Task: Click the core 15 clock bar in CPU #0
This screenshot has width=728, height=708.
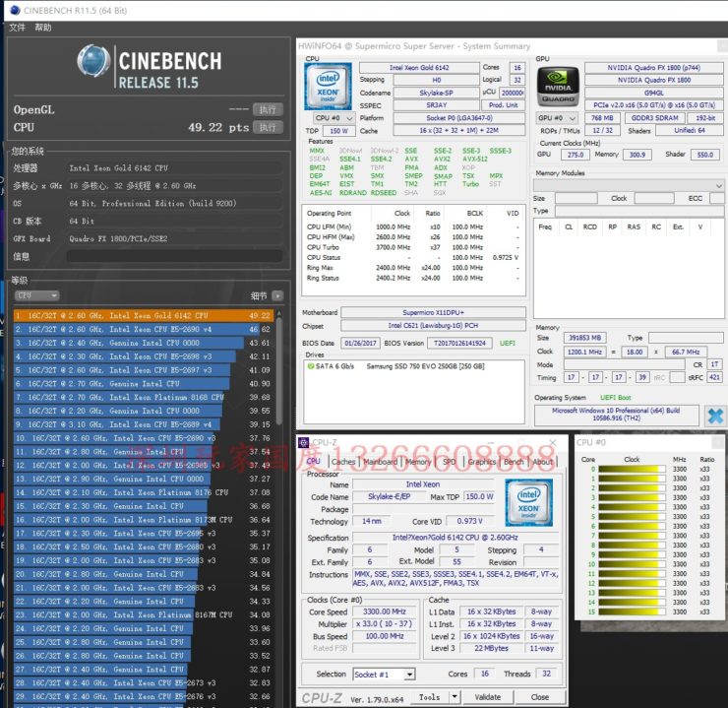Action: (x=632, y=611)
